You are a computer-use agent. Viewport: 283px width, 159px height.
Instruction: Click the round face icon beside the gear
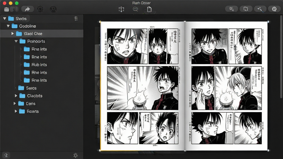(x=53, y=9)
